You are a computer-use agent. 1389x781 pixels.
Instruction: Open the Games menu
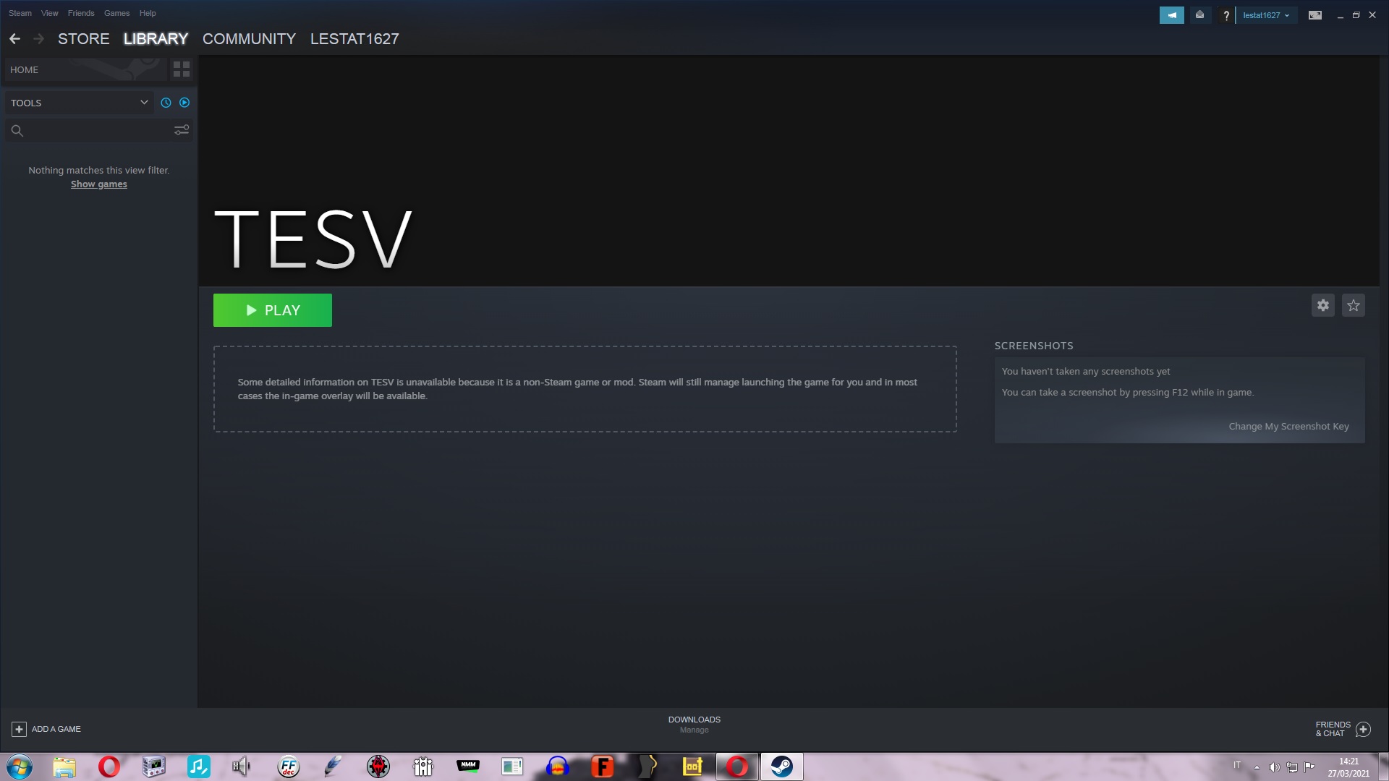[x=116, y=13]
